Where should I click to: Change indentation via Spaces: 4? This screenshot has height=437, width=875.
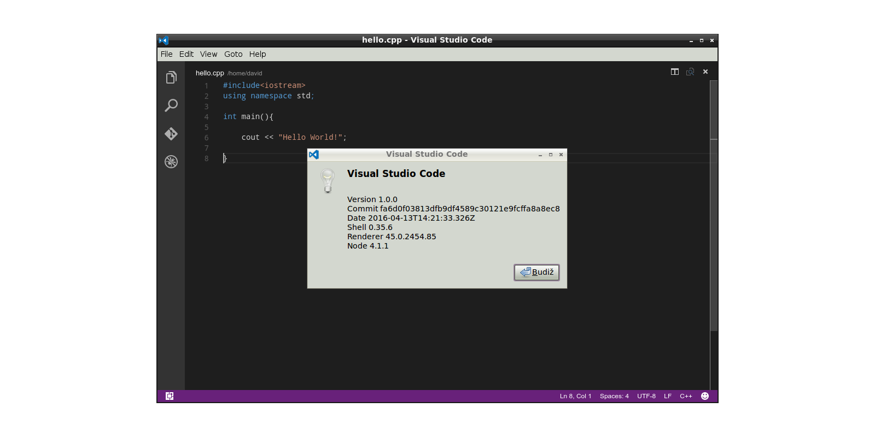tap(614, 396)
